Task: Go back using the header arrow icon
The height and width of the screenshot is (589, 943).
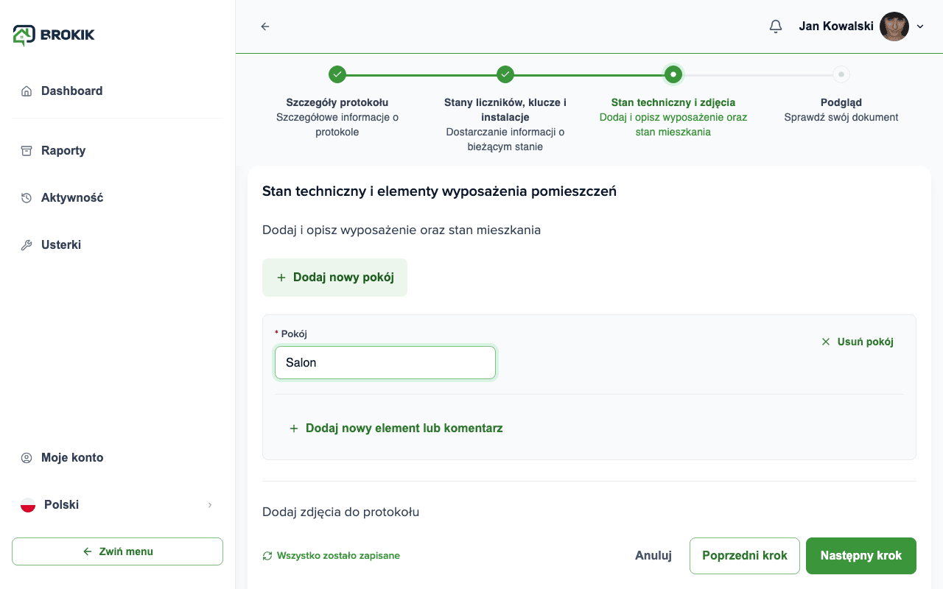Action: (265, 27)
